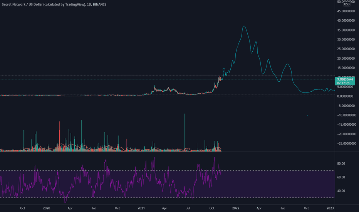Screen dimensions: 359x212
Task: Click the Oct label just before 2020
Action: point(22,208)
